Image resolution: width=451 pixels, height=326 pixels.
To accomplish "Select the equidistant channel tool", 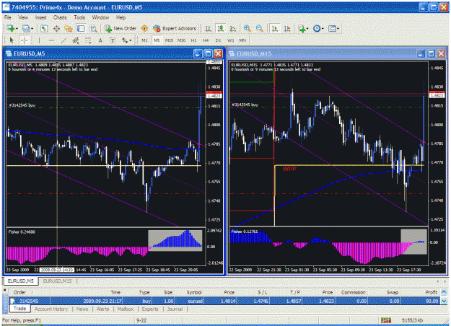I will pyautogui.click(x=76, y=40).
